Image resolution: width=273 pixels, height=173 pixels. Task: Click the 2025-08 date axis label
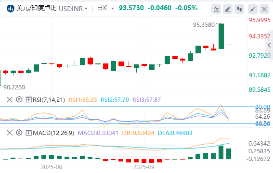point(52,167)
